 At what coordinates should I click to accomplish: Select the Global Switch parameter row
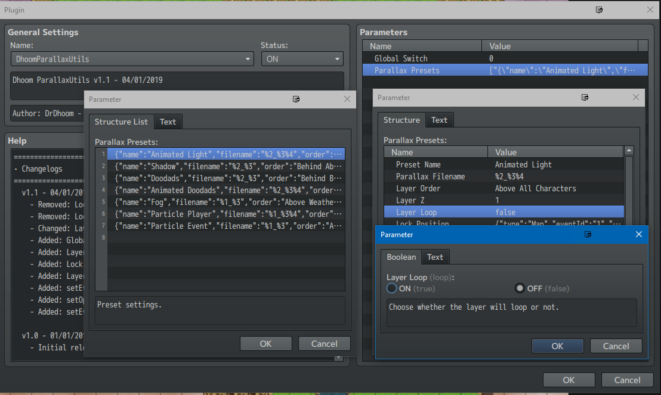point(505,58)
